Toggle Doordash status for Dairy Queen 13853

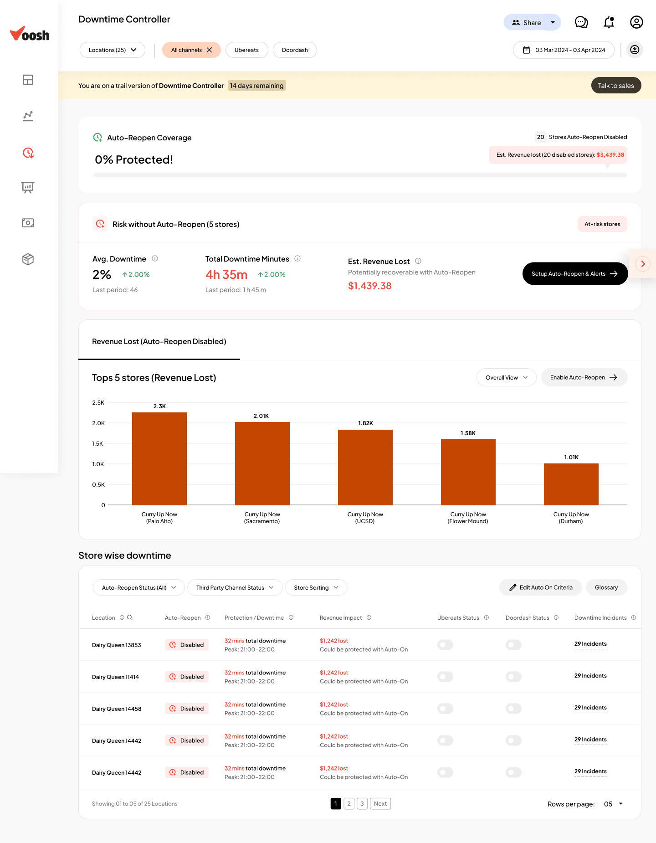point(513,645)
